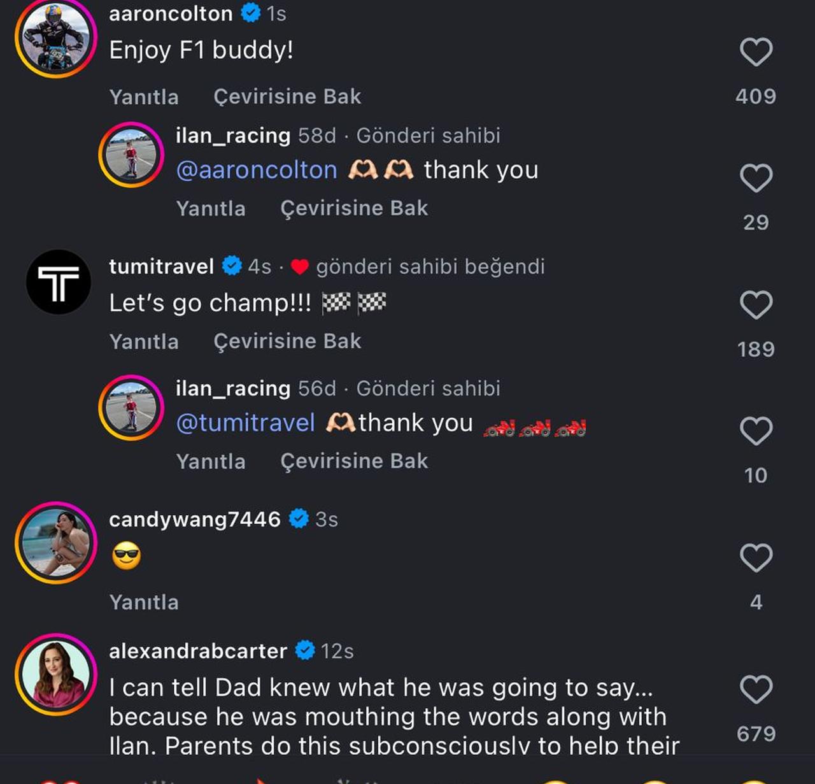Reply to aaroncolton via Yanıtla
This screenshot has height=784, width=815.
click(144, 96)
